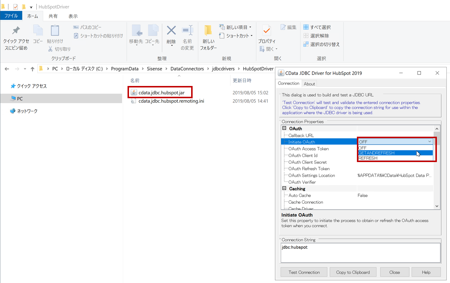Select cdata.jdbc.hubspot.remoting.ini file
The image size is (450, 283).
[x=167, y=101]
